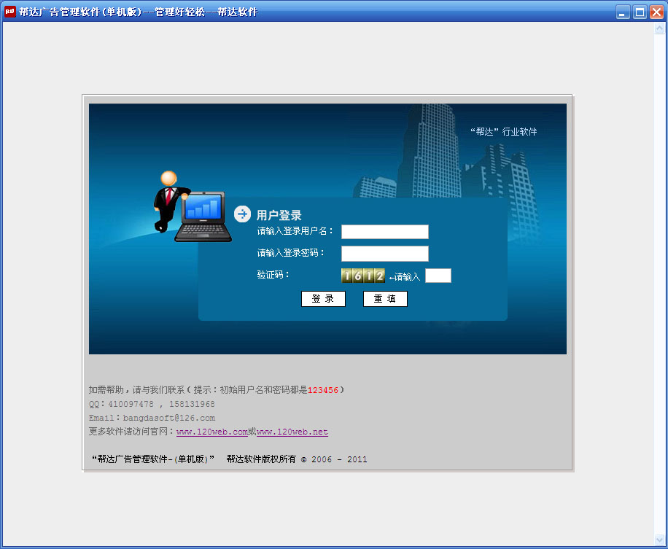Focus the verification code entry box
Screen dimensions: 668x549
[438, 276]
